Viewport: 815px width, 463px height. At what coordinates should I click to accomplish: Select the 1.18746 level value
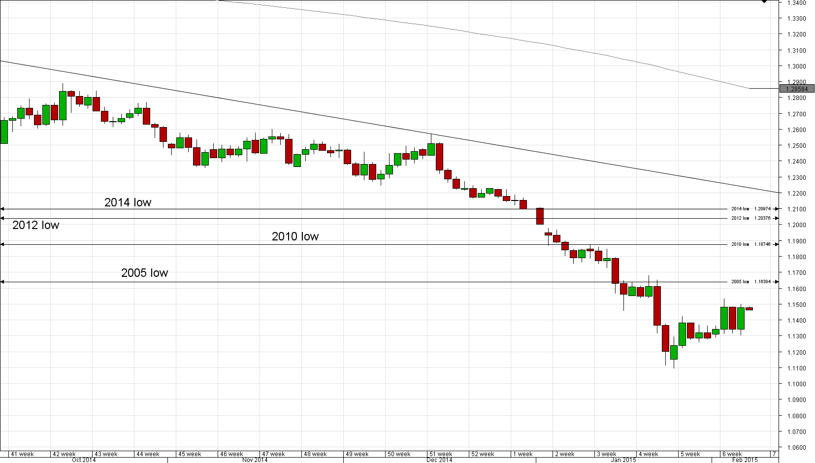(x=762, y=244)
